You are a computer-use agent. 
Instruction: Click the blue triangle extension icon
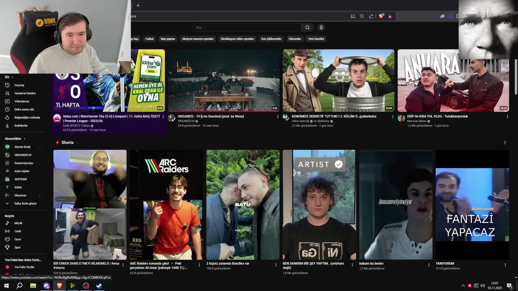pyautogui.click(x=450, y=16)
